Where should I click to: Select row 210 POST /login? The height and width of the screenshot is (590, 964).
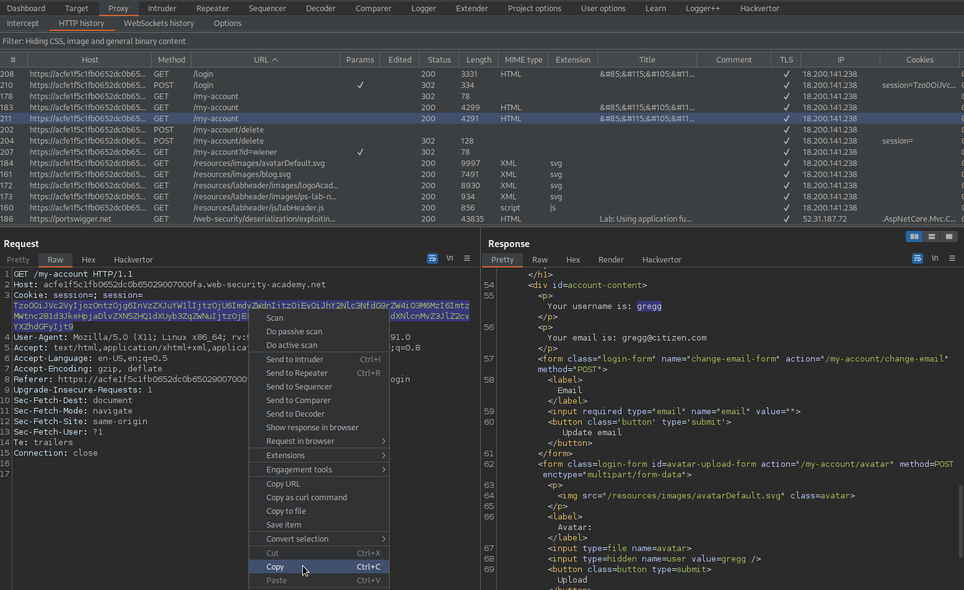pos(482,85)
